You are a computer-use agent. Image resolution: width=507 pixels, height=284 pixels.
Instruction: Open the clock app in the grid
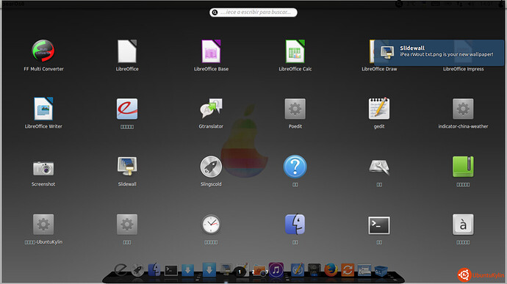[x=211, y=225]
